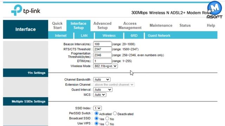Click the 'RTS/CTS Threshold' label
This screenshot has height=126, width=225.
77,49
